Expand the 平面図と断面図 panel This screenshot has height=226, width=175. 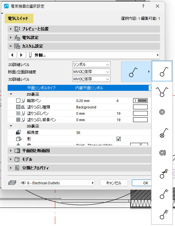10,151
